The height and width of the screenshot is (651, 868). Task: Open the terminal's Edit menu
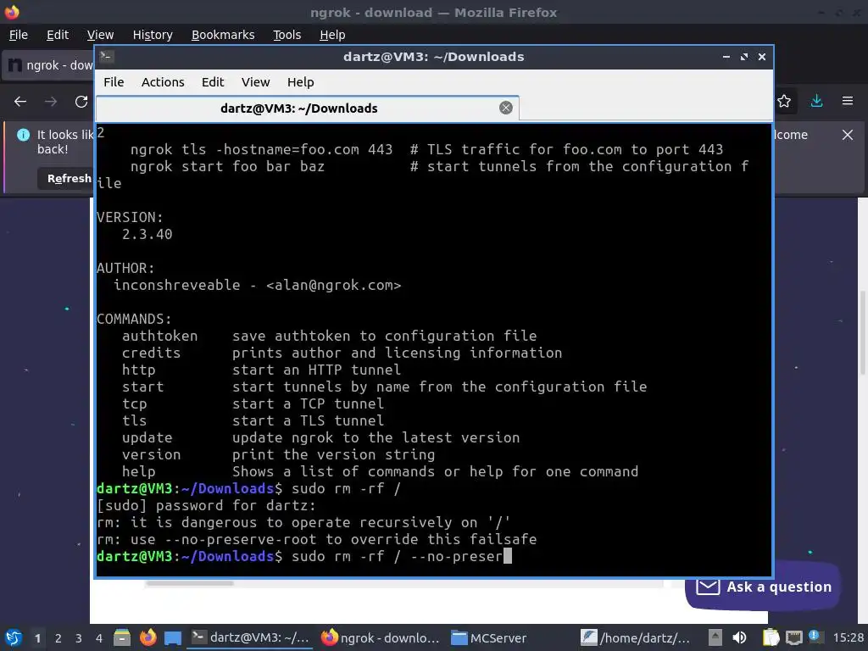(x=213, y=82)
